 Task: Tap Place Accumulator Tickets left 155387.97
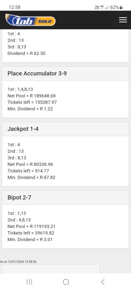[32, 102]
